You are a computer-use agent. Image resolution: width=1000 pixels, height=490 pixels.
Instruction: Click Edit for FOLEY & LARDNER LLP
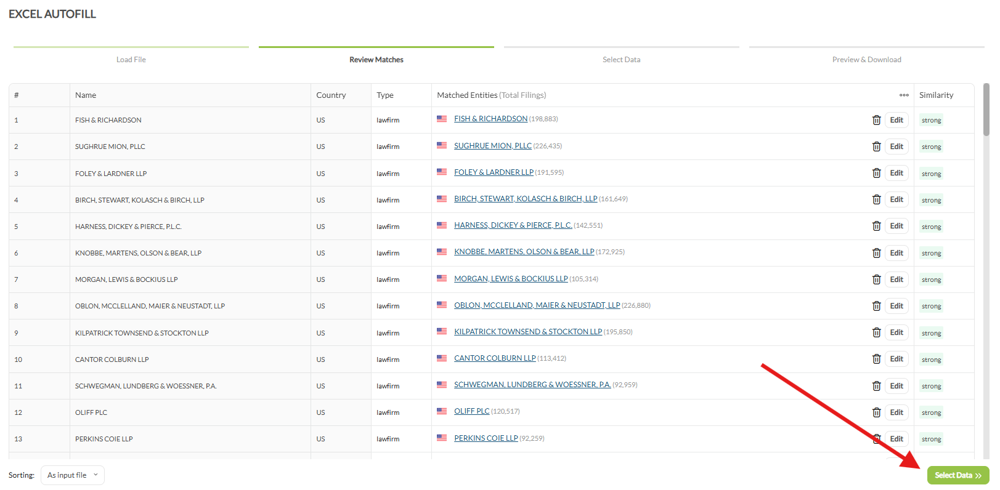(896, 173)
